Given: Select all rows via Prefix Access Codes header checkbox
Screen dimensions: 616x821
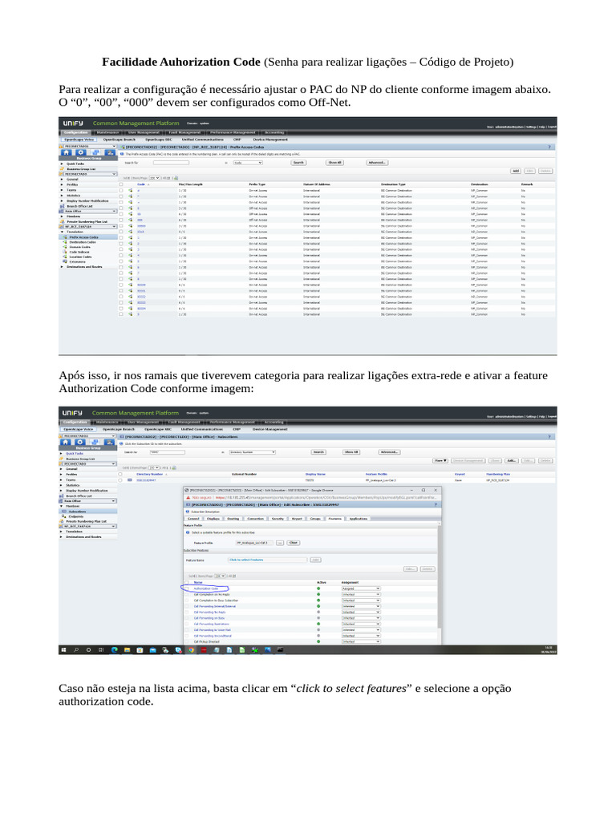Looking at the screenshot, I should pos(122,184).
